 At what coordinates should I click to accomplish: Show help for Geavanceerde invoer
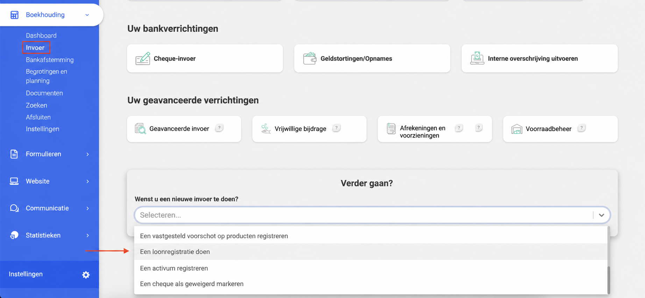(x=219, y=128)
